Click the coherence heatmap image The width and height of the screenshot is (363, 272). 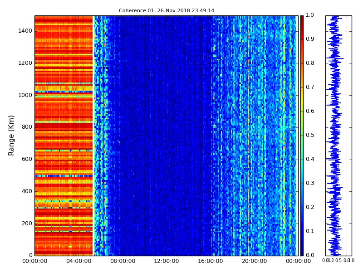pyautogui.click(x=167, y=136)
